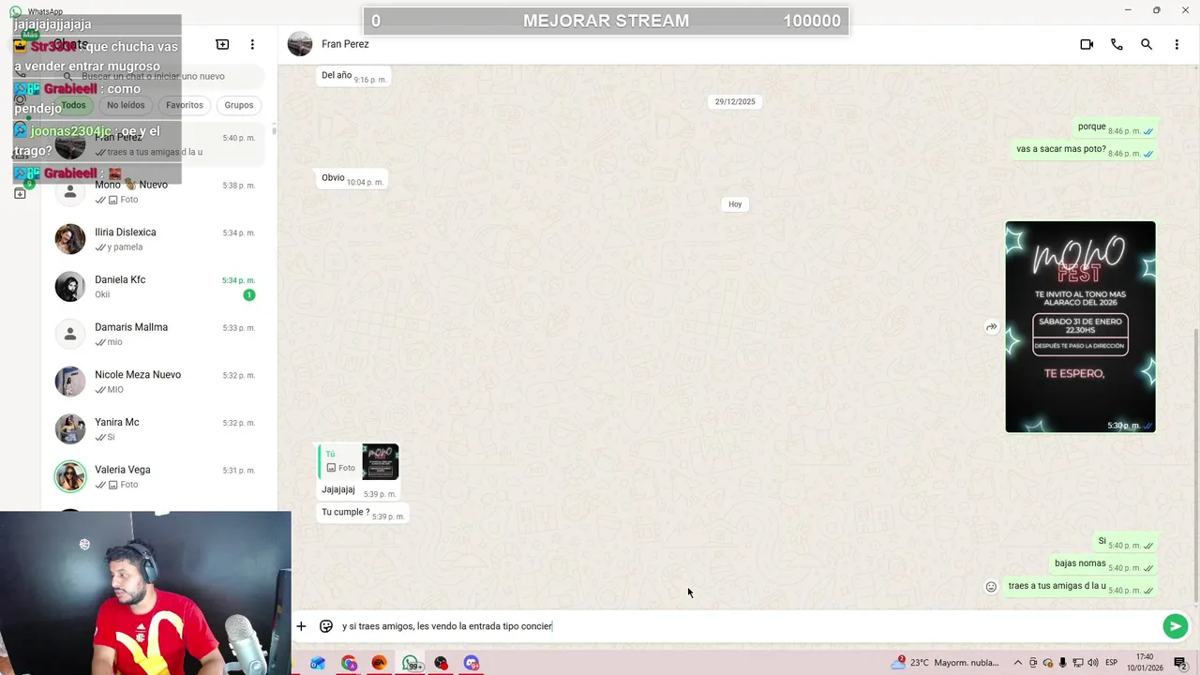The width and height of the screenshot is (1200, 675).
Task: Open the Daniela Kfc chat
Action: 156,287
